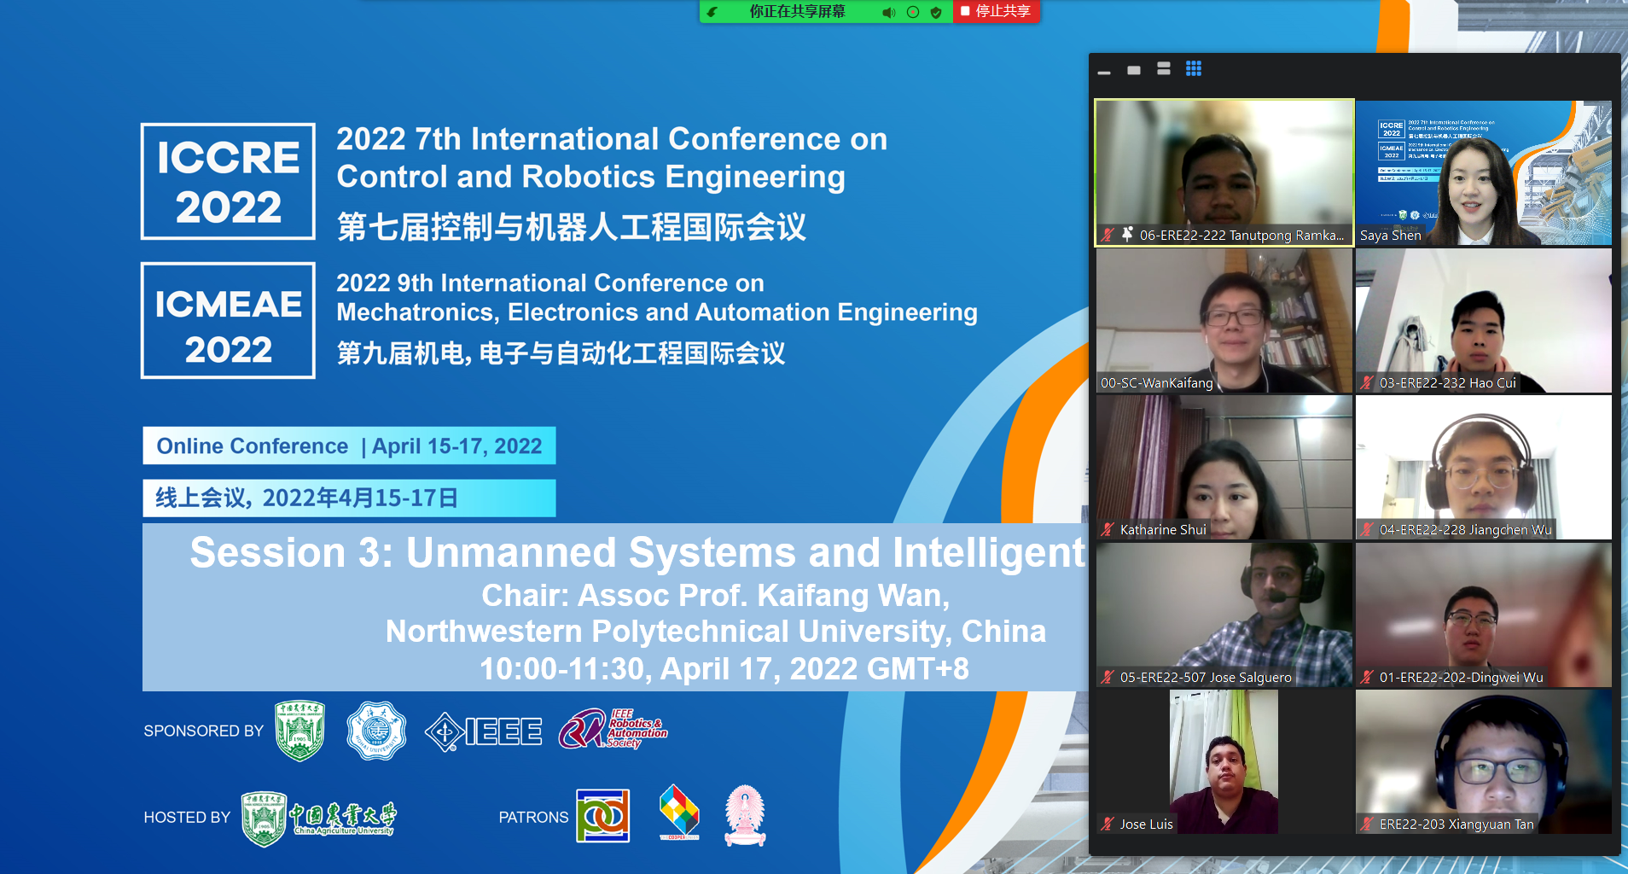Click the speaker audio-sharing icon in share bar
1628x874 pixels.
click(x=889, y=12)
